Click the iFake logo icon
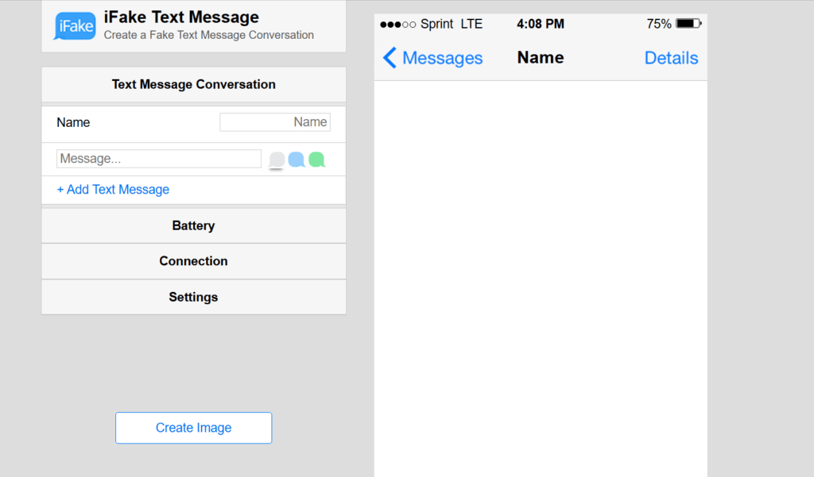 (75, 26)
